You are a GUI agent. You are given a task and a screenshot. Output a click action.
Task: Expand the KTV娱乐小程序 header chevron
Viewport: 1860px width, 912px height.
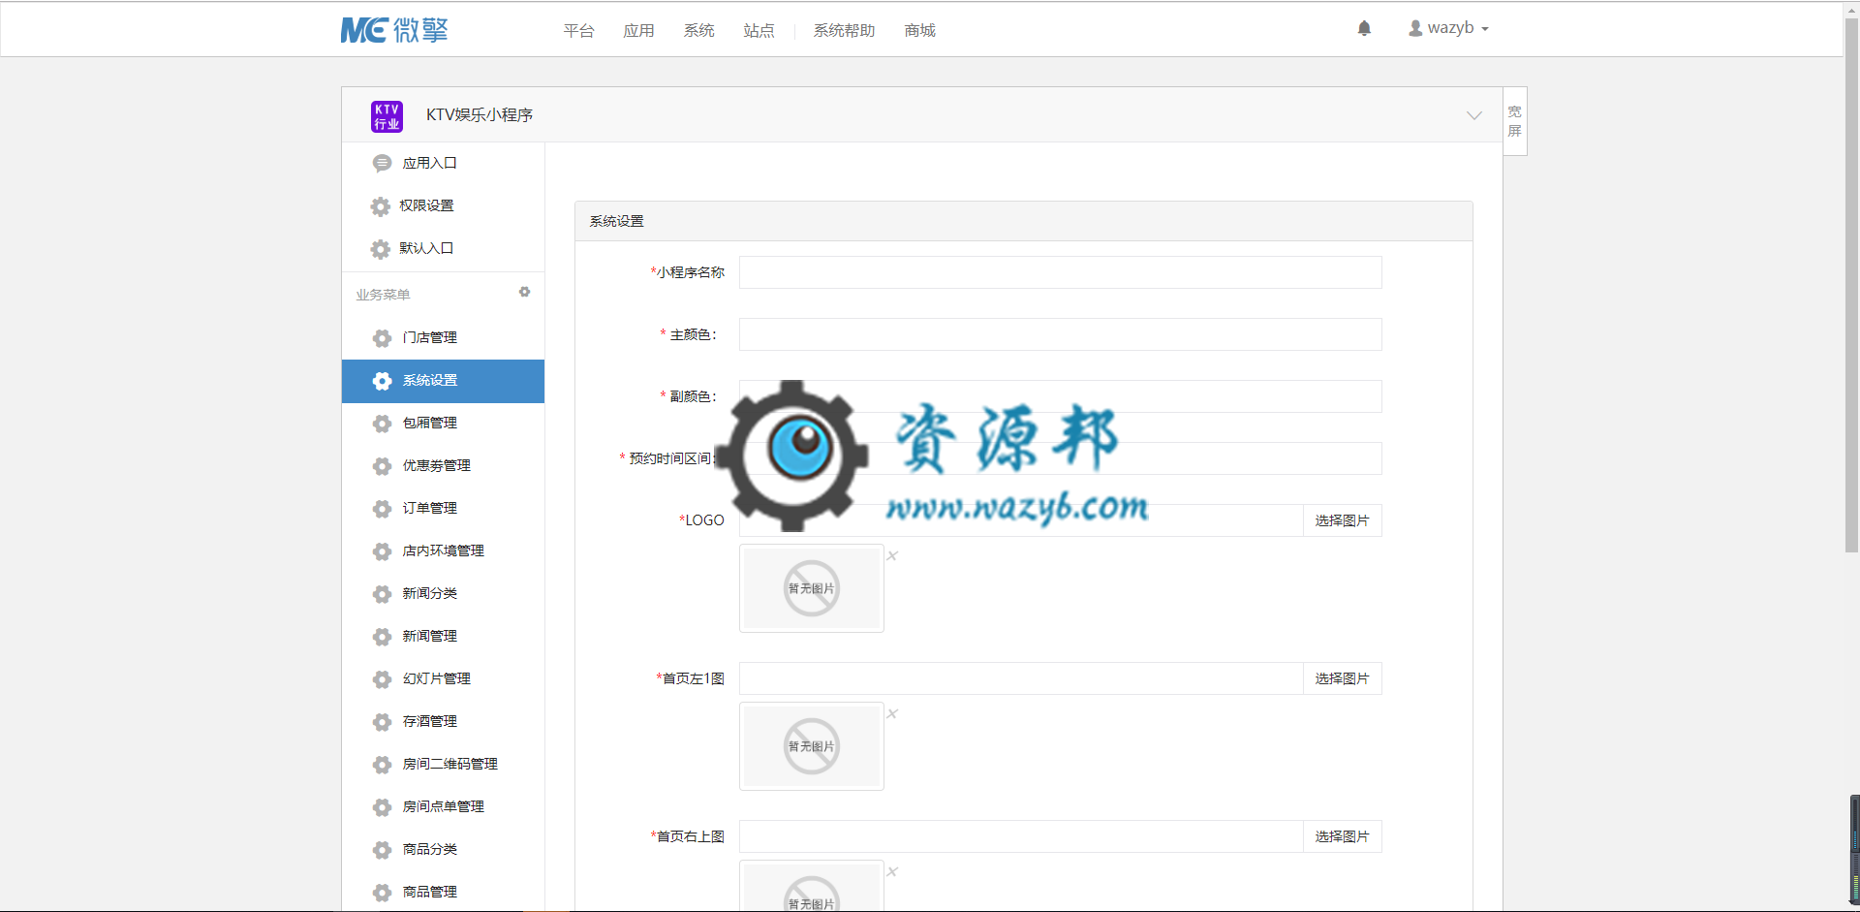pos(1474,115)
